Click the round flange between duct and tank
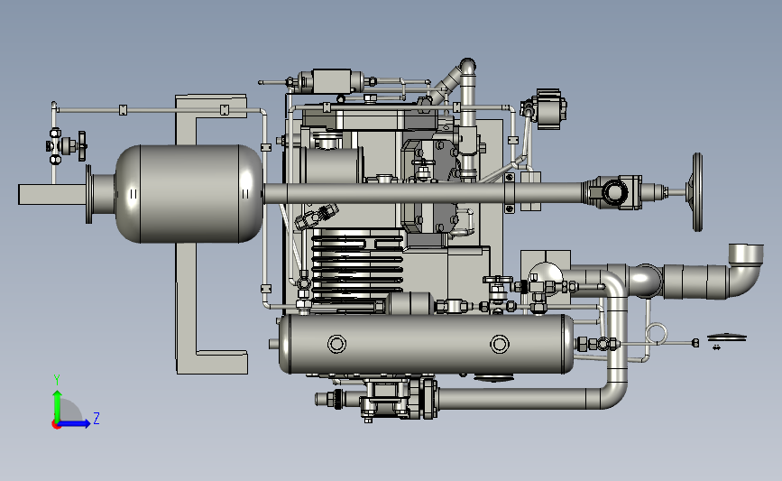 coord(88,194)
